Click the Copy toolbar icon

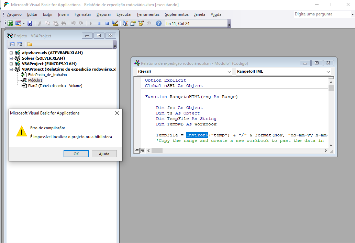point(47,23)
